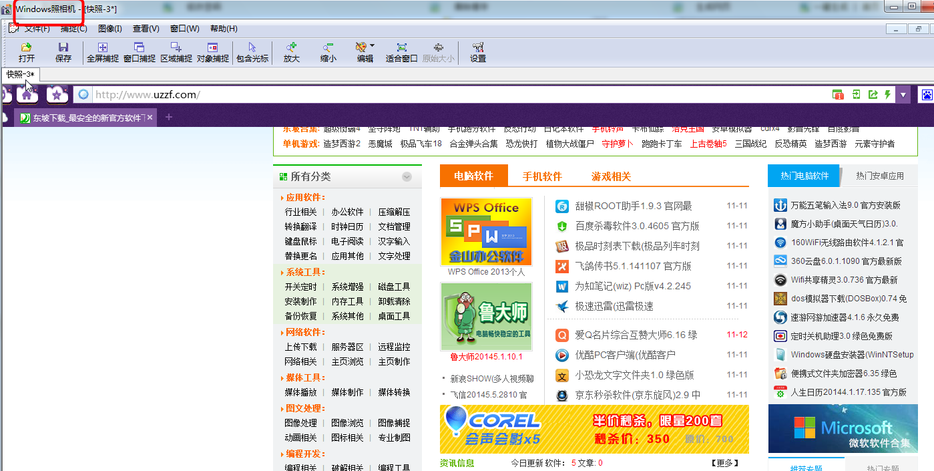This screenshot has height=471, width=934.
Task: Expand the arrow beside 编辑
Action: (x=372, y=46)
